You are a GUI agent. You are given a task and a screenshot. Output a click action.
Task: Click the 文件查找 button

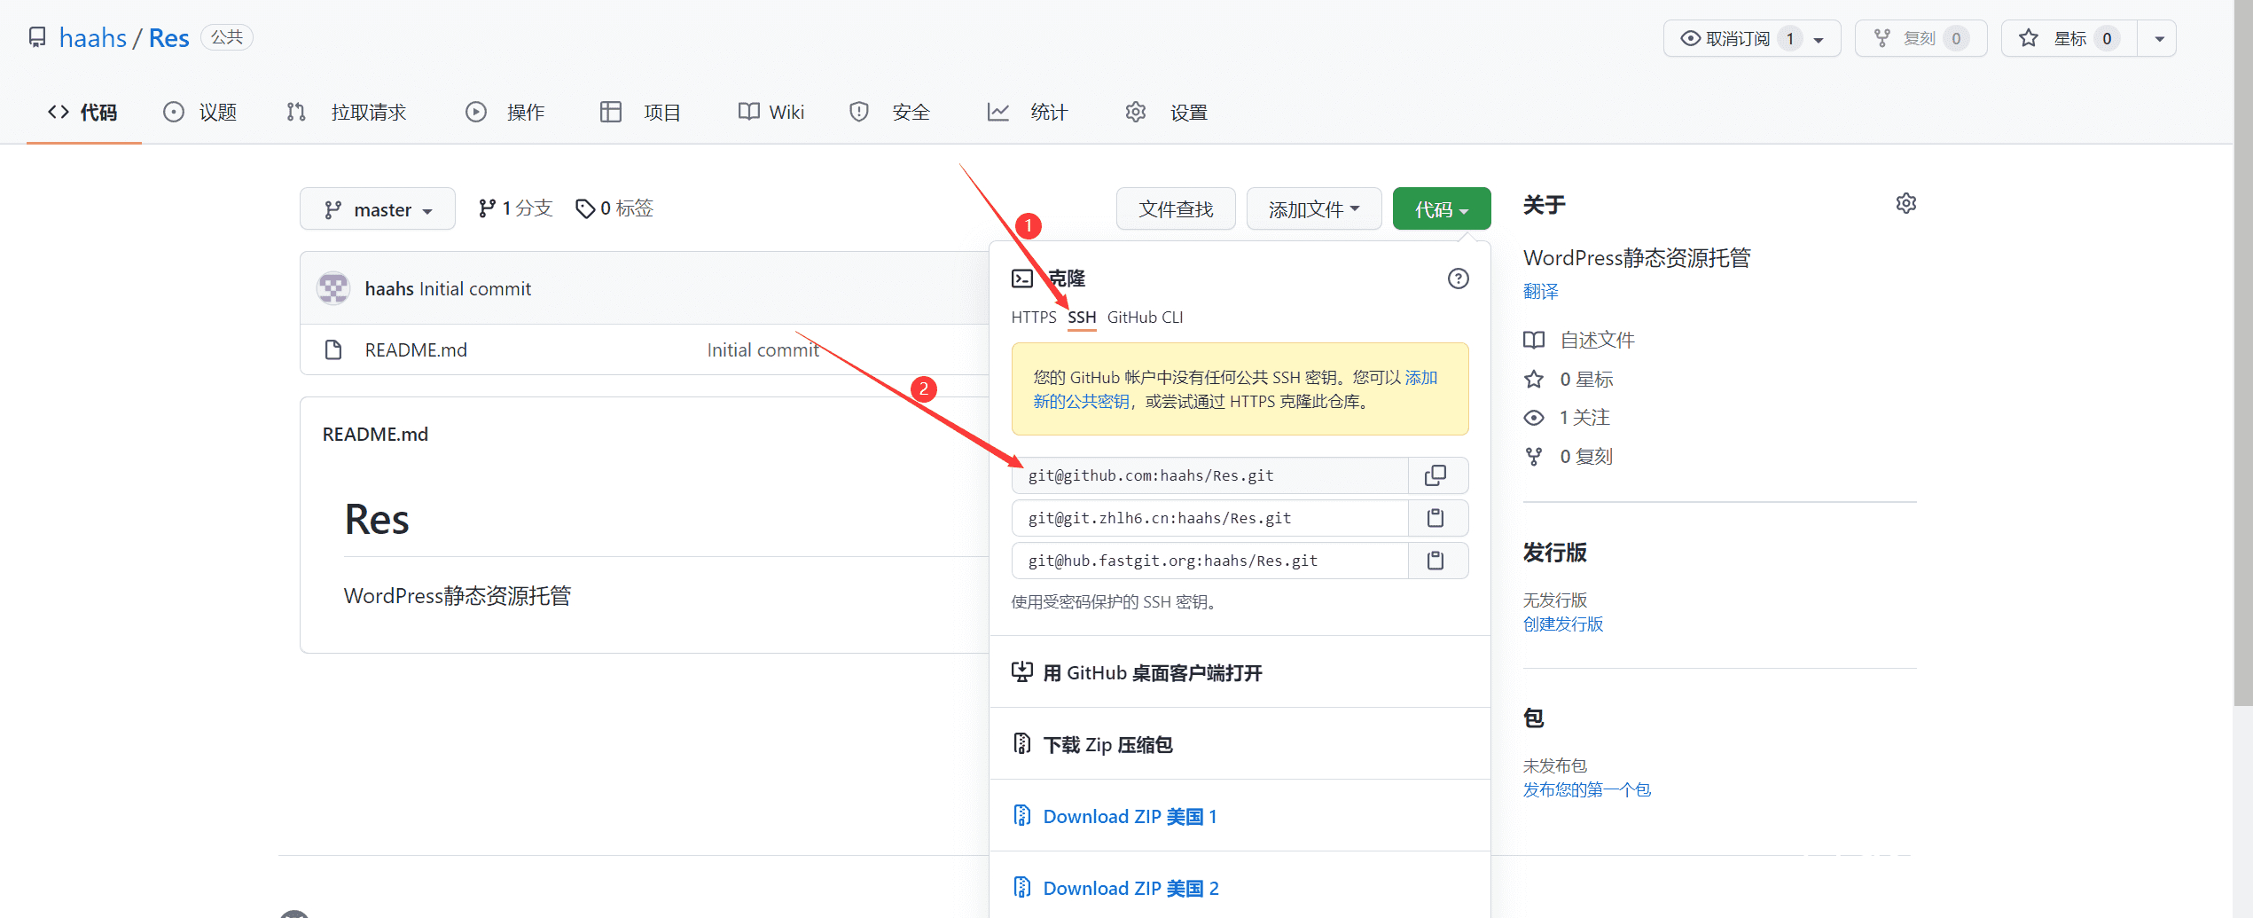tap(1175, 209)
